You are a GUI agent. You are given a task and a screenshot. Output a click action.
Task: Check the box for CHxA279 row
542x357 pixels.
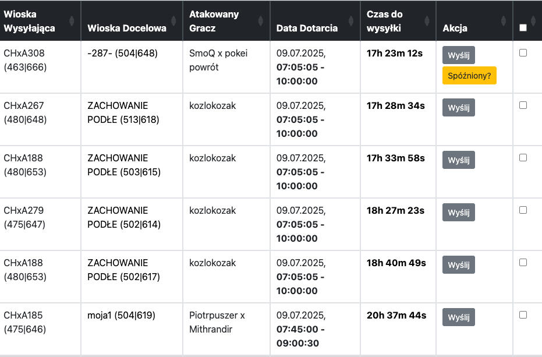[x=523, y=210]
